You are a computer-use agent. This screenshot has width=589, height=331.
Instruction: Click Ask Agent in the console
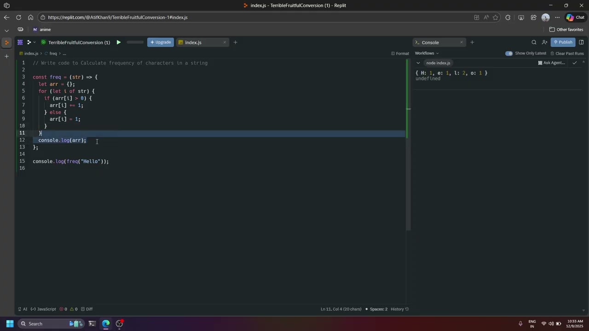click(x=551, y=63)
